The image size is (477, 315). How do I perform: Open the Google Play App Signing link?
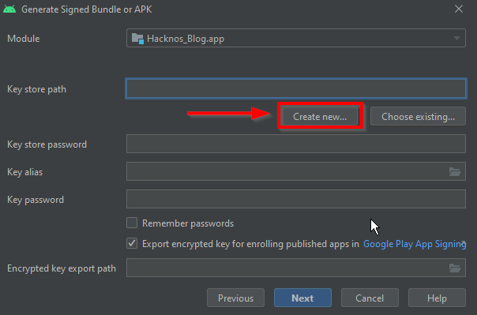(x=415, y=244)
